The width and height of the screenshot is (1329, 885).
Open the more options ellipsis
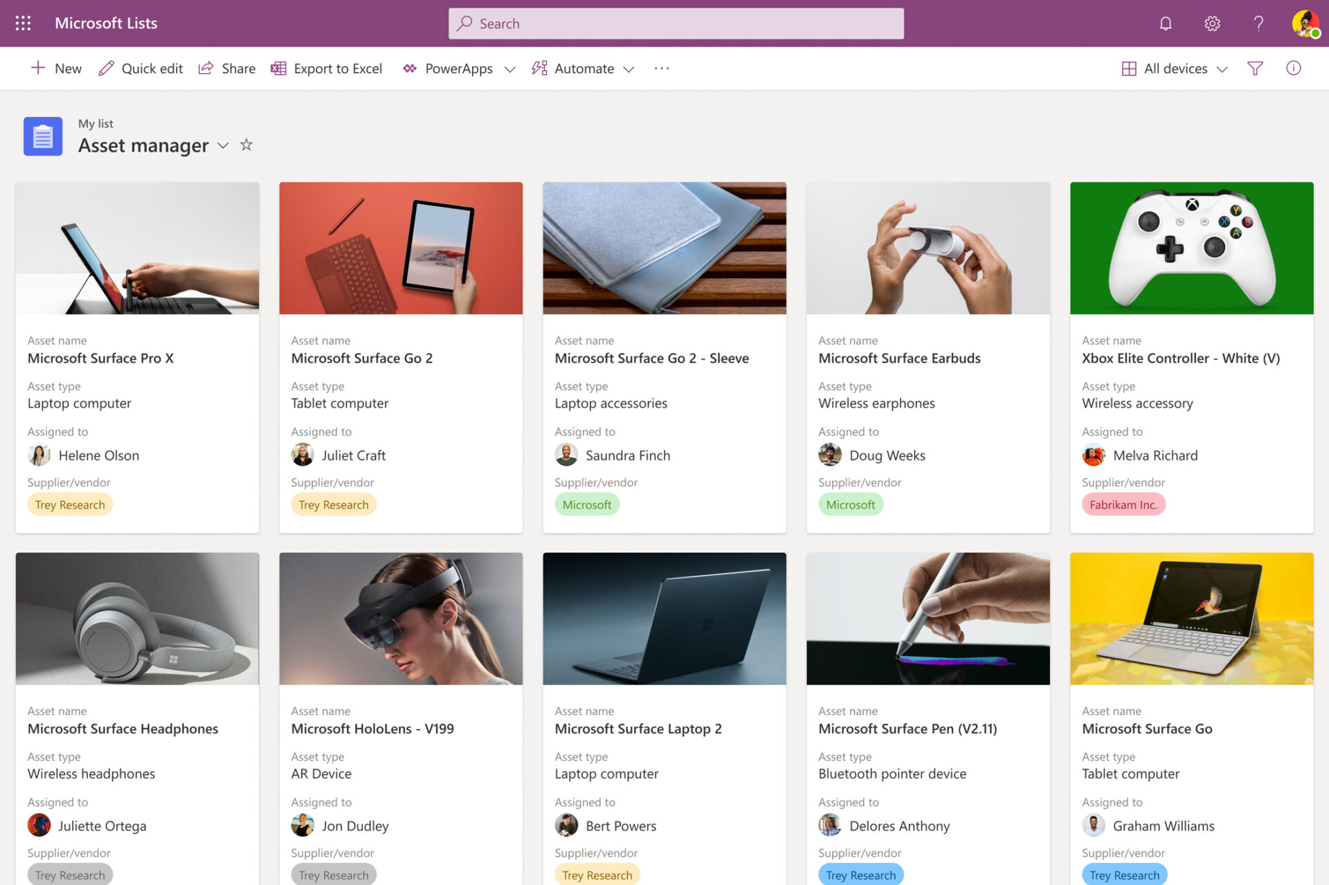[662, 69]
